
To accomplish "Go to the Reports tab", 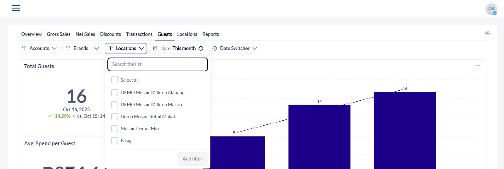I will click(210, 34).
